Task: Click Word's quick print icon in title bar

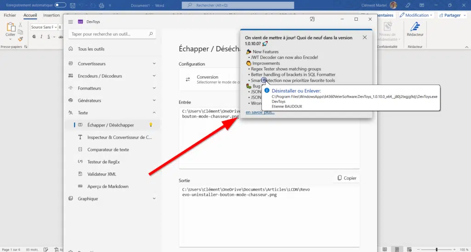Action: [102, 6]
